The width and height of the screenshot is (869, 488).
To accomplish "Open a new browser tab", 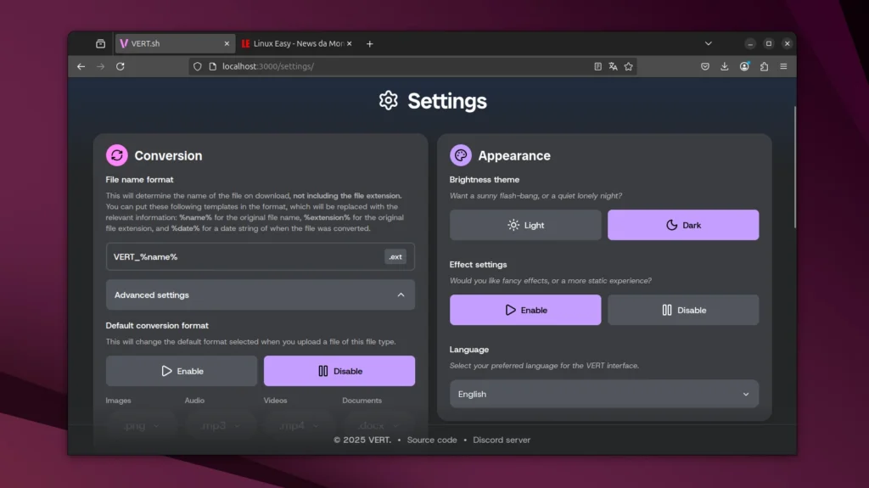I will (369, 43).
